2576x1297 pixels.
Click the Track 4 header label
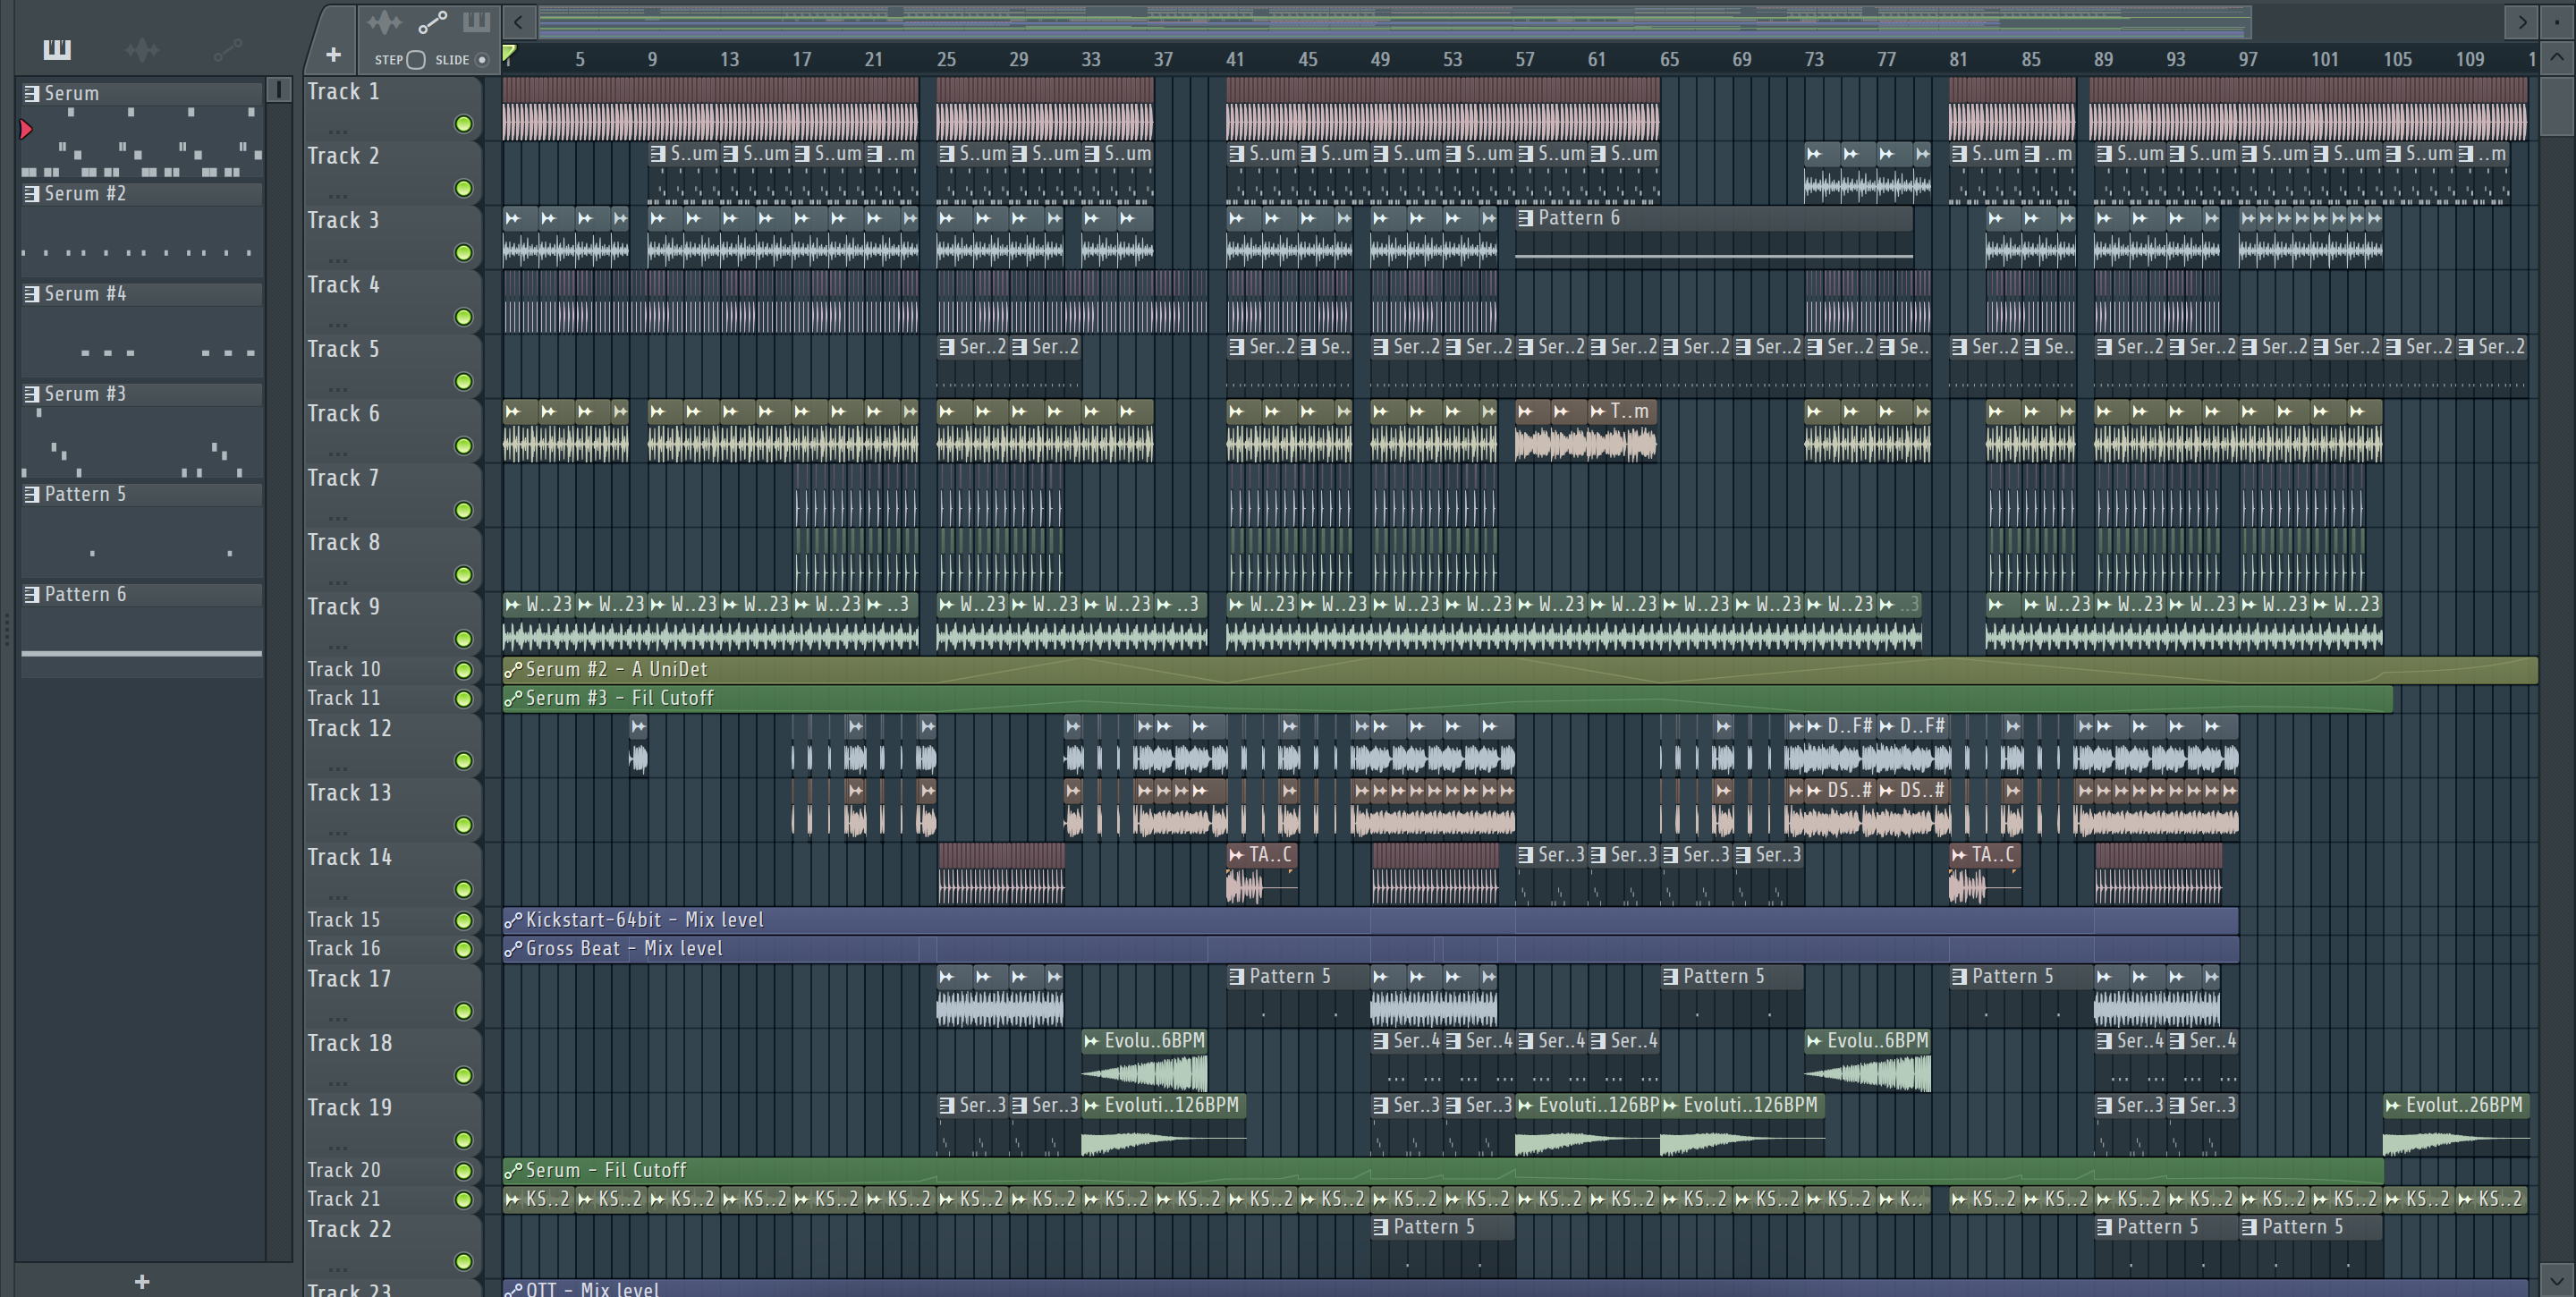tap(343, 285)
